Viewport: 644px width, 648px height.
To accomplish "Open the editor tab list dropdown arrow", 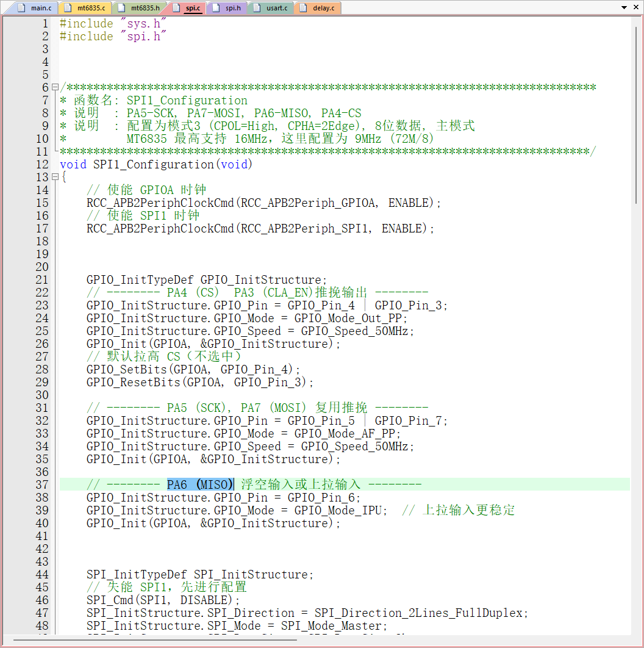I will (x=624, y=7).
